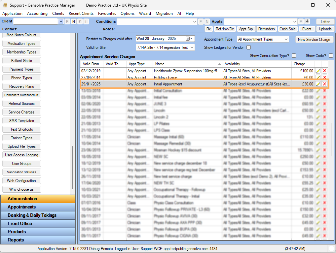
Task: Click the N icon next to Client field
Action: [x=73, y=21]
